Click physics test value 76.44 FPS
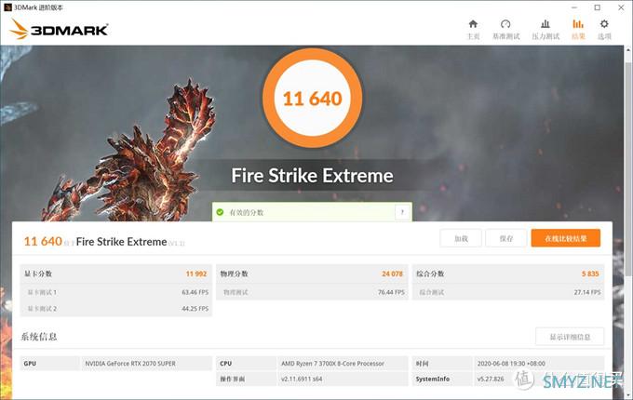Image resolution: width=633 pixels, height=400 pixels. tap(391, 292)
